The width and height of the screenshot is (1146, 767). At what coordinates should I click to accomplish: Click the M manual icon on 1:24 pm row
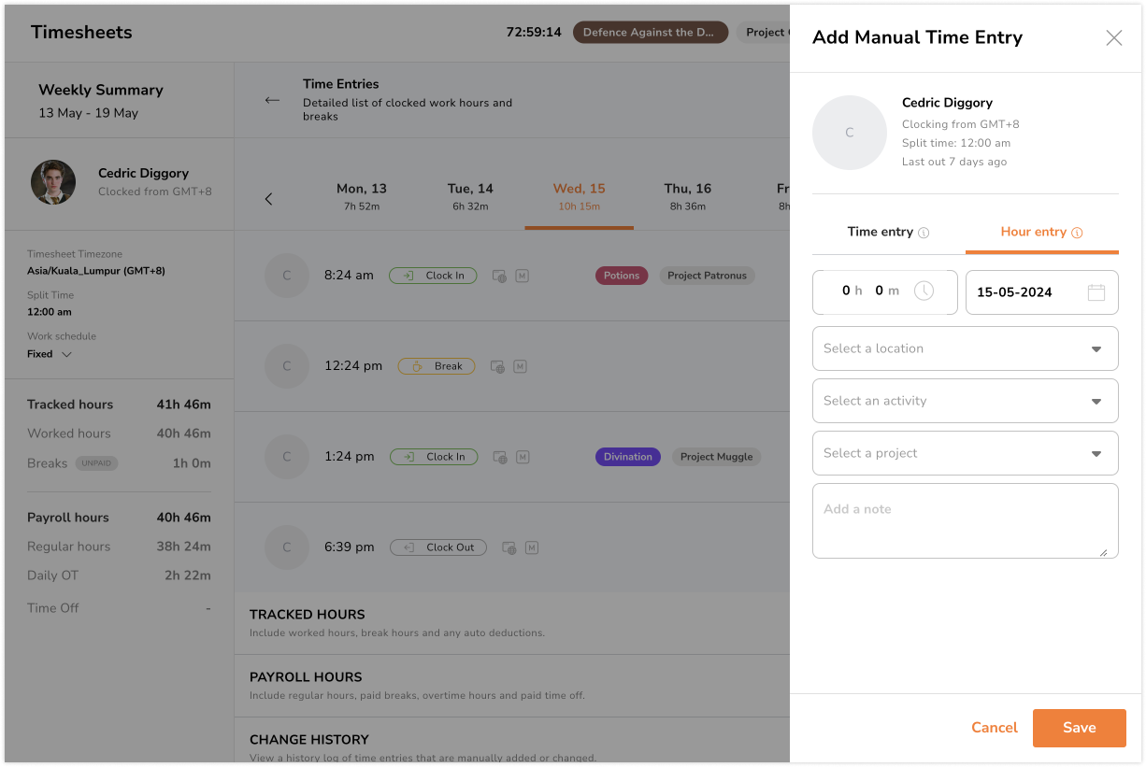(x=523, y=457)
